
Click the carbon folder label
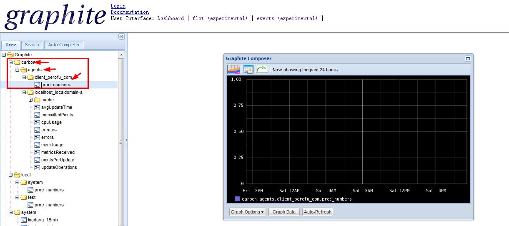tap(28, 62)
